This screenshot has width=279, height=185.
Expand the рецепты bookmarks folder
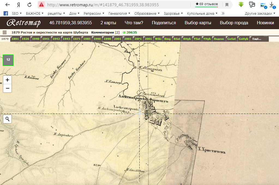[x=56, y=14]
